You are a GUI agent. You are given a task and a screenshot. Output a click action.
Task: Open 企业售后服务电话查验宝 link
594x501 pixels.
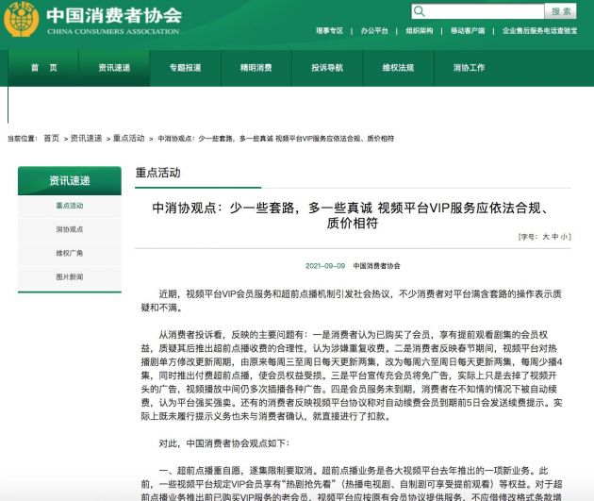tap(540, 31)
